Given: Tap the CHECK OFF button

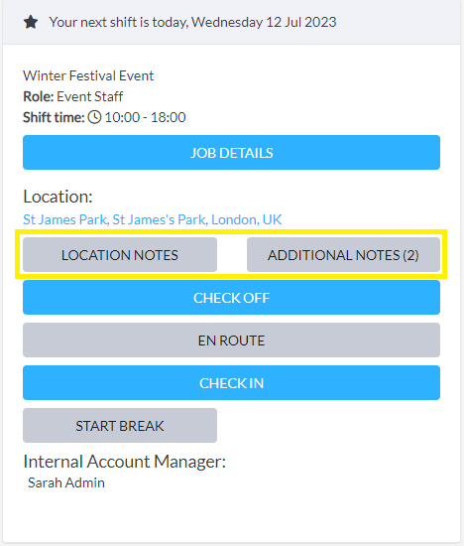Looking at the screenshot, I should (231, 298).
